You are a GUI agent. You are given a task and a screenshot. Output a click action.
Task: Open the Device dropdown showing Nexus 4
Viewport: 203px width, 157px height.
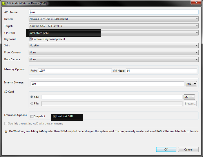point(114,19)
